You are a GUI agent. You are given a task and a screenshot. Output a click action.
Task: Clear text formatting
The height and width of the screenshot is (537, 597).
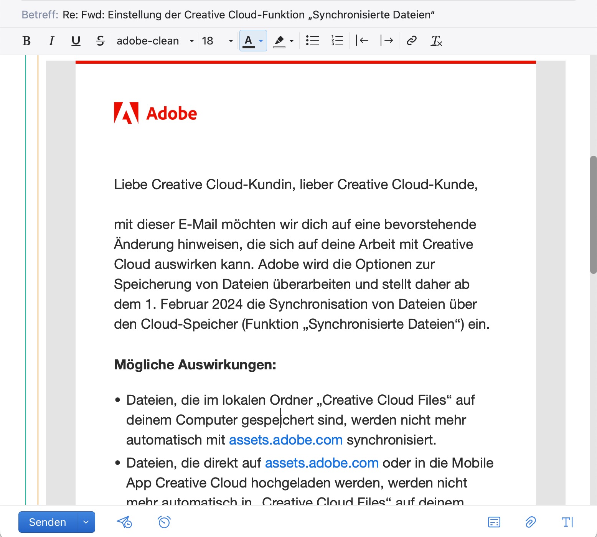(436, 41)
